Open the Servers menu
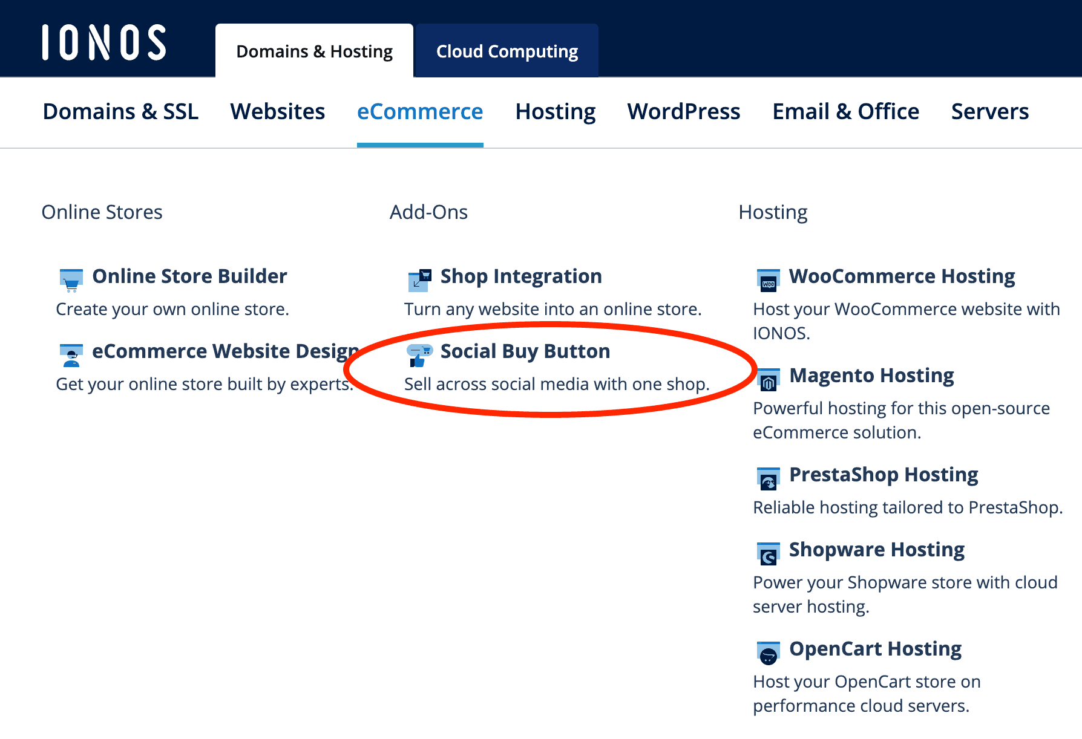Screen dimensions: 1082x739 click(x=989, y=112)
